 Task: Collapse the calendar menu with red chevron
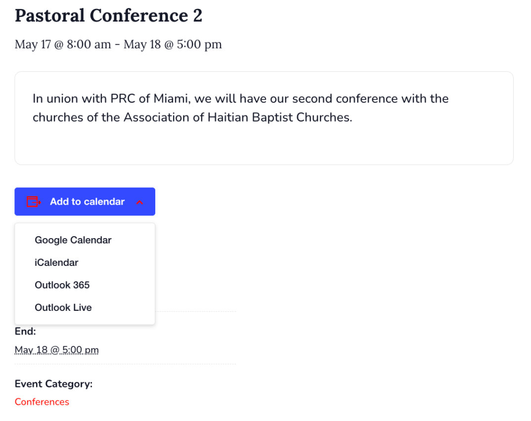pos(139,202)
